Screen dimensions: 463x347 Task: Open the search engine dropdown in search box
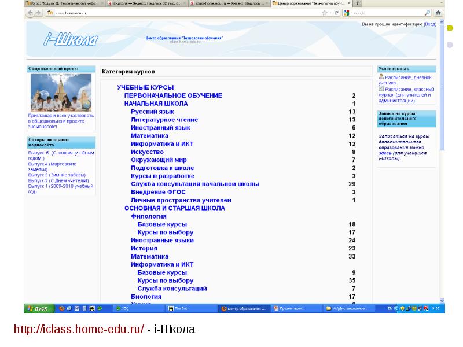point(347,13)
